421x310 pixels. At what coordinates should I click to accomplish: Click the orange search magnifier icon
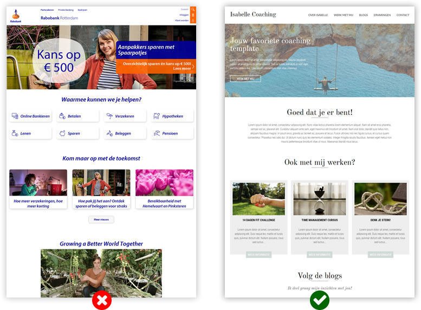coord(193,10)
